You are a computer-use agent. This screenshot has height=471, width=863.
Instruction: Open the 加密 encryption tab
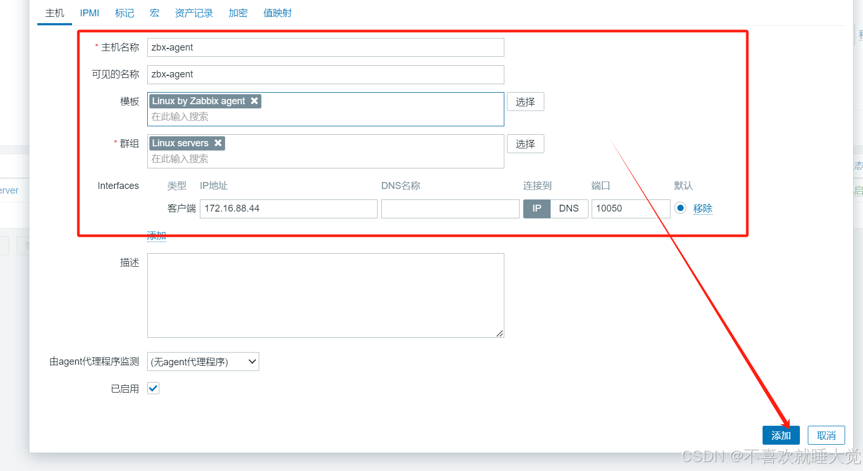tap(238, 13)
